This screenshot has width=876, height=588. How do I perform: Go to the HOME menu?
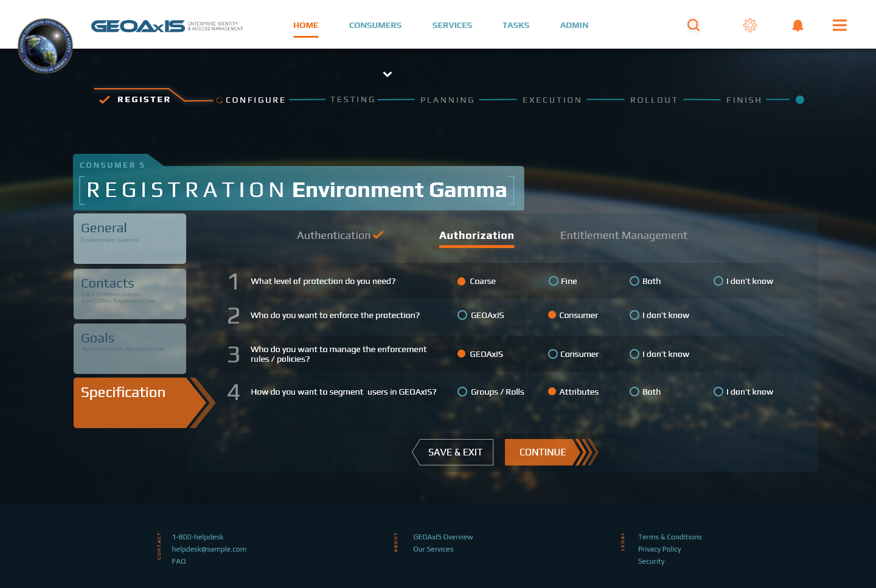tap(306, 25)
